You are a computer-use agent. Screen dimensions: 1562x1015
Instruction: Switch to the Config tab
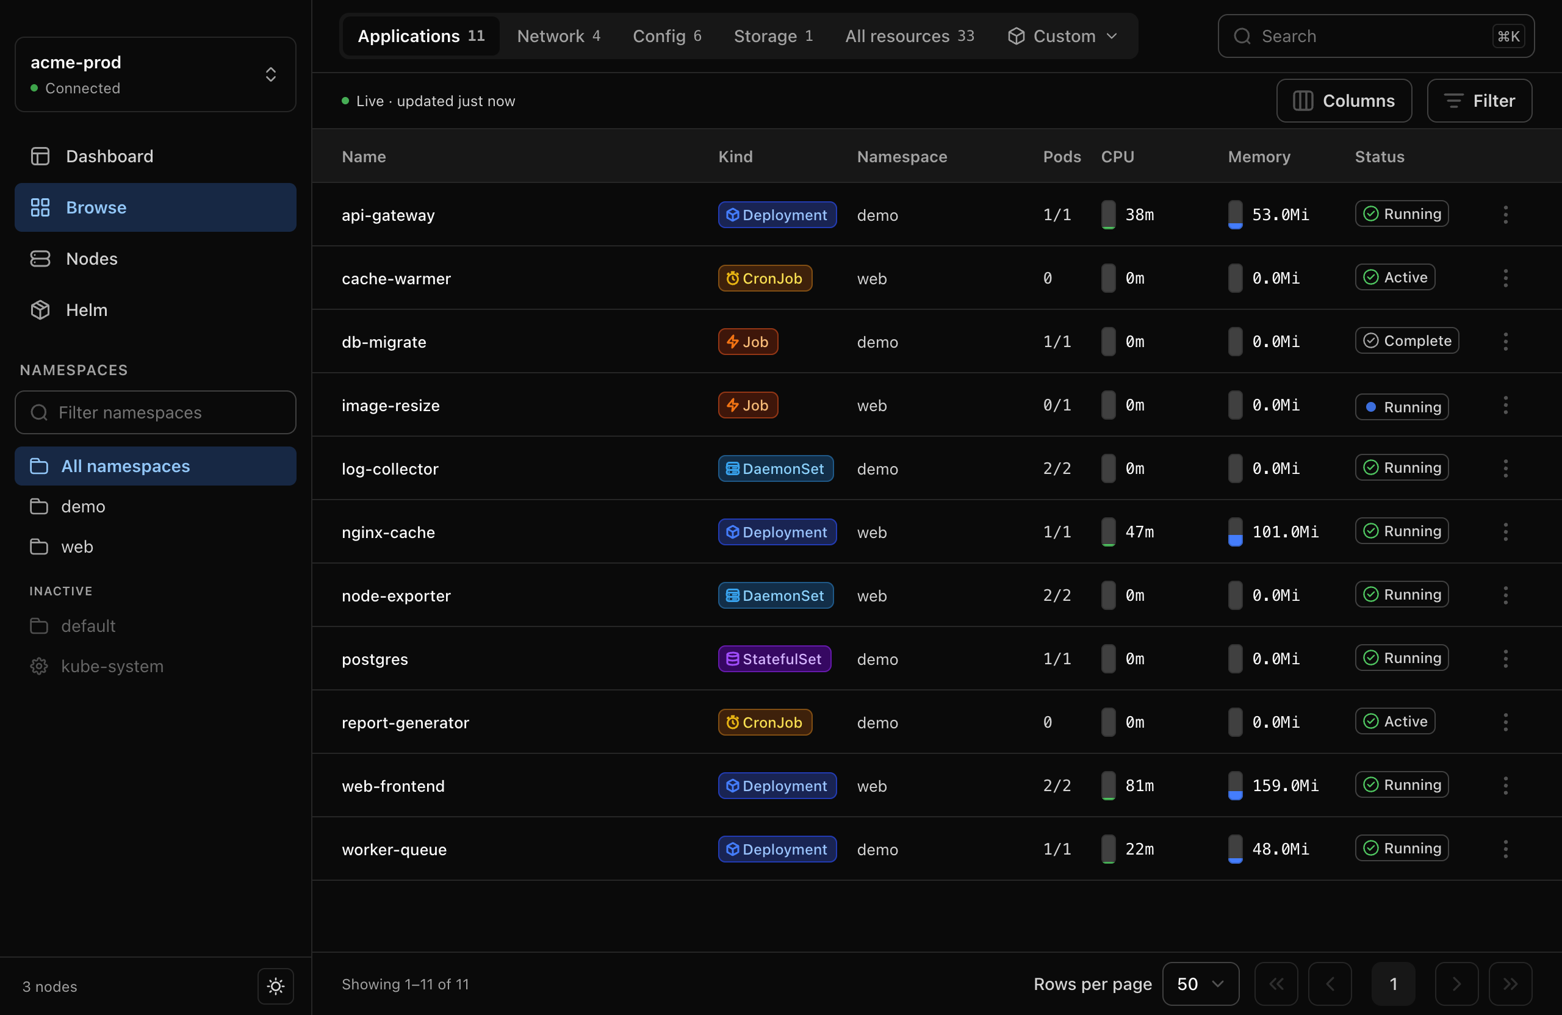[667, 36]
